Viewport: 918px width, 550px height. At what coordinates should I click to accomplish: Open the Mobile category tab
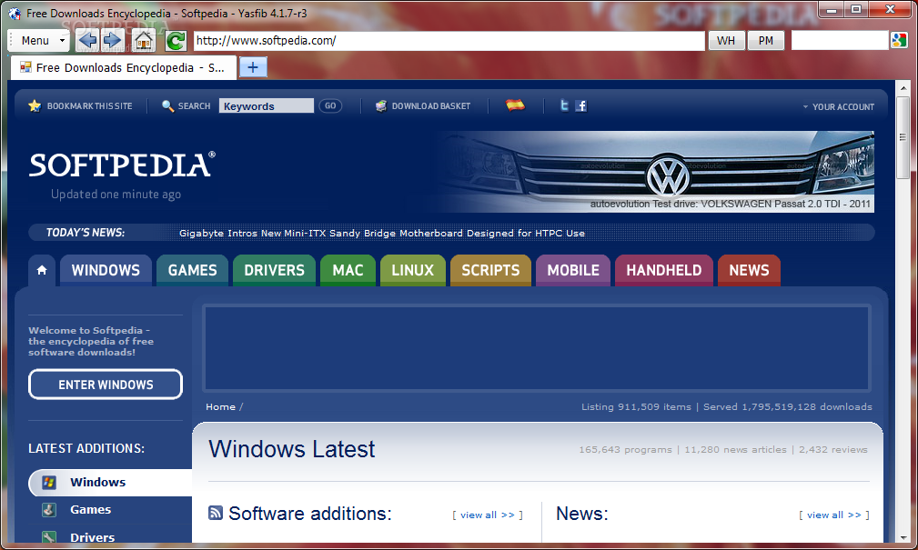[573, 270]
